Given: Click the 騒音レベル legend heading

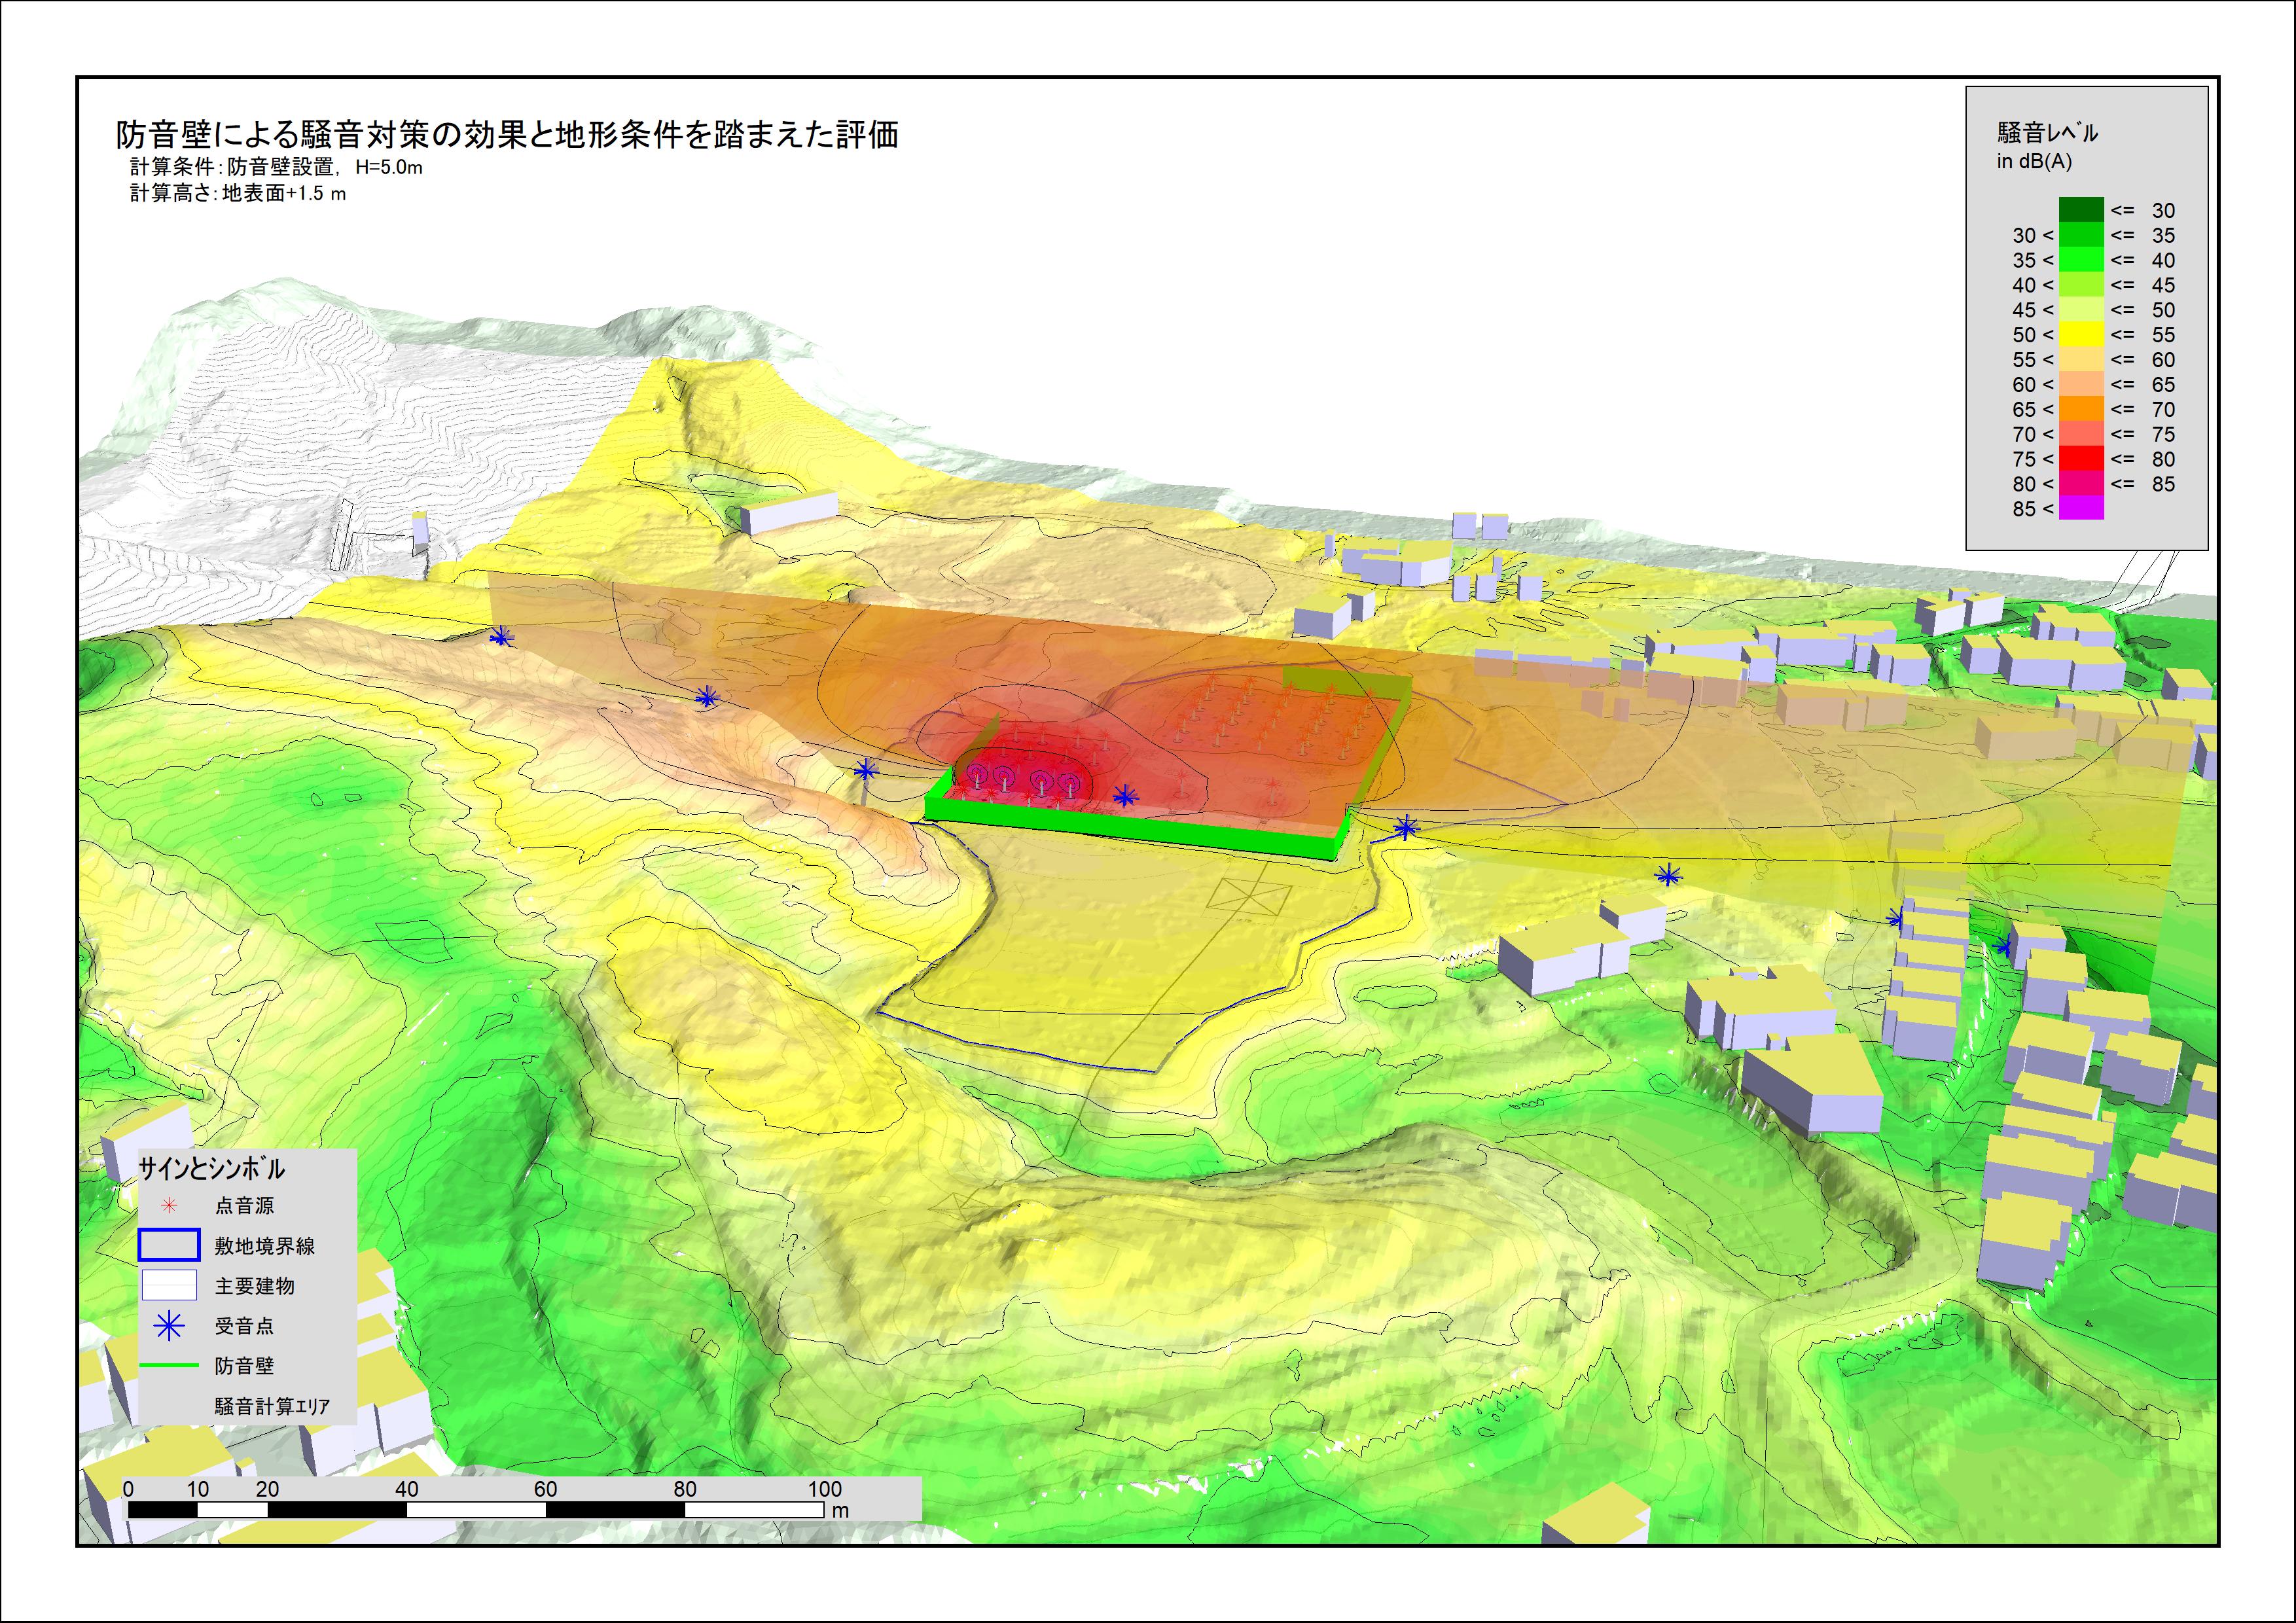Looking at the screenshot, I should point(2047,132).
